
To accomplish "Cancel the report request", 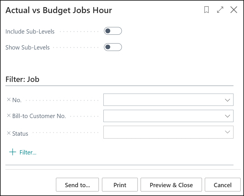I will [222, 185].
